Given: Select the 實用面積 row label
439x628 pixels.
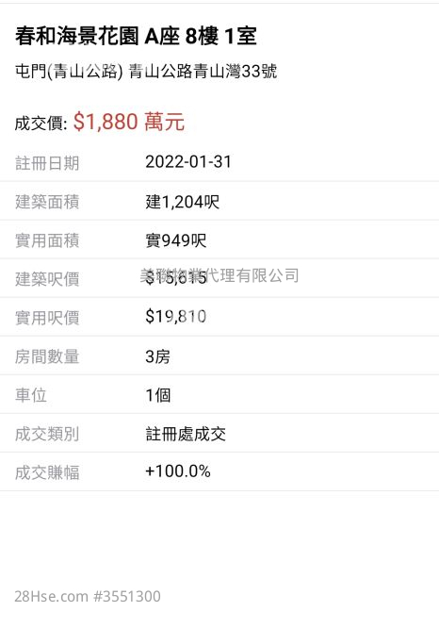Looking at the screenshot, I should (x=47, y=240).
